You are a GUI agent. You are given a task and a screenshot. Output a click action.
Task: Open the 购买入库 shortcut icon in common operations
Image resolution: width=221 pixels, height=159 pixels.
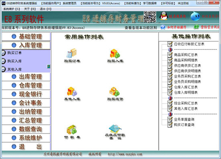pos(115,54)
